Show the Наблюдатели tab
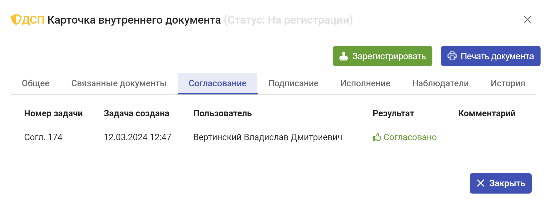547x200 pixels. point(440,83)
